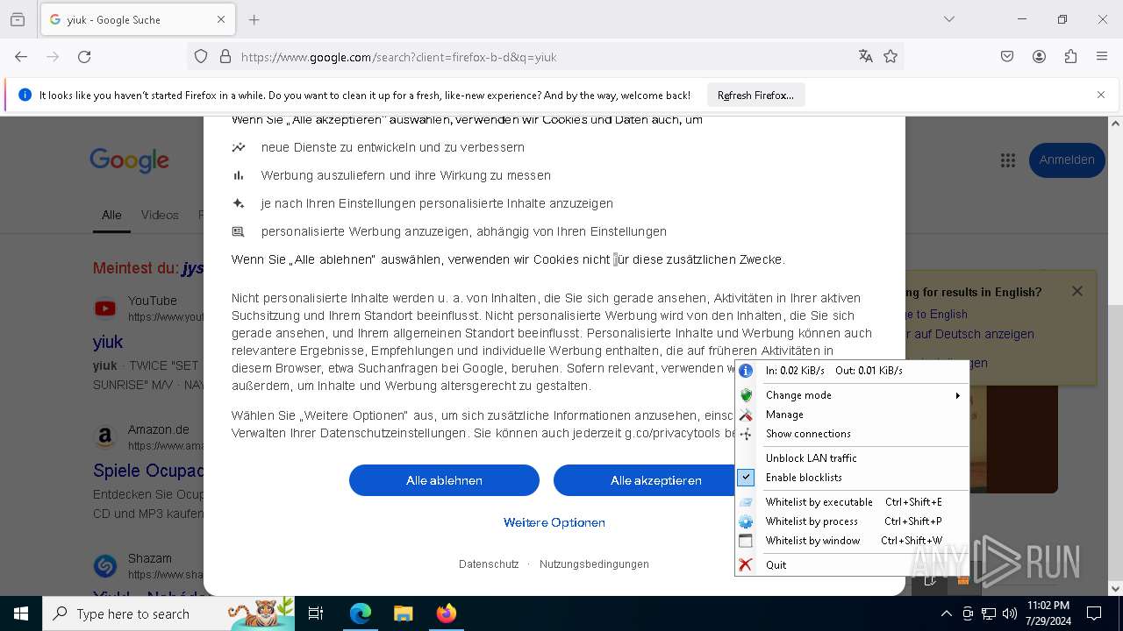Select Whitelist by process
This screenshot has height=631, width=1123.
pos(851,521)
